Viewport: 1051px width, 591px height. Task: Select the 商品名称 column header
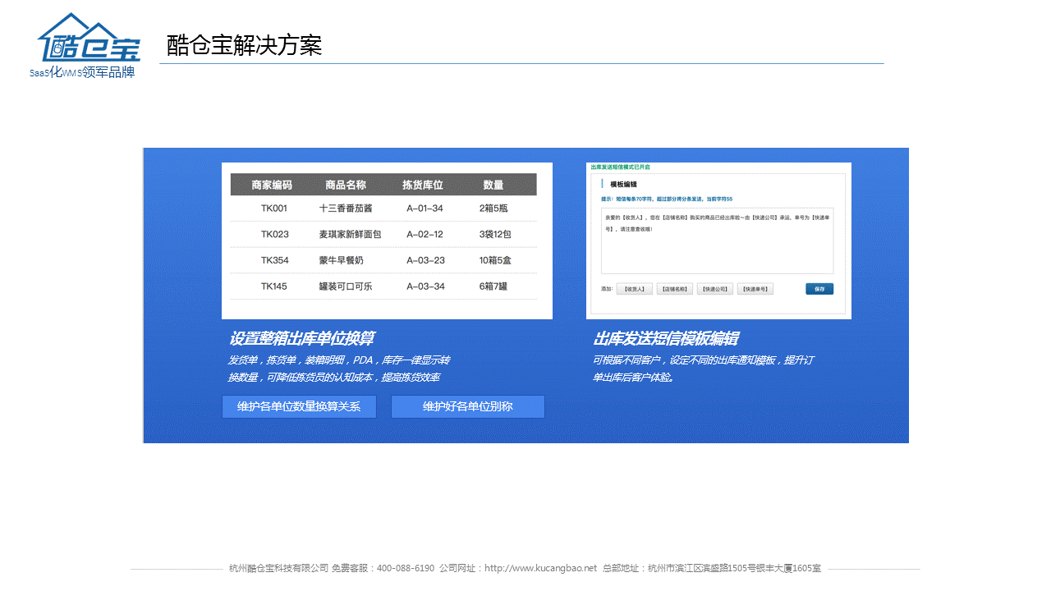(x=345, y=185)
